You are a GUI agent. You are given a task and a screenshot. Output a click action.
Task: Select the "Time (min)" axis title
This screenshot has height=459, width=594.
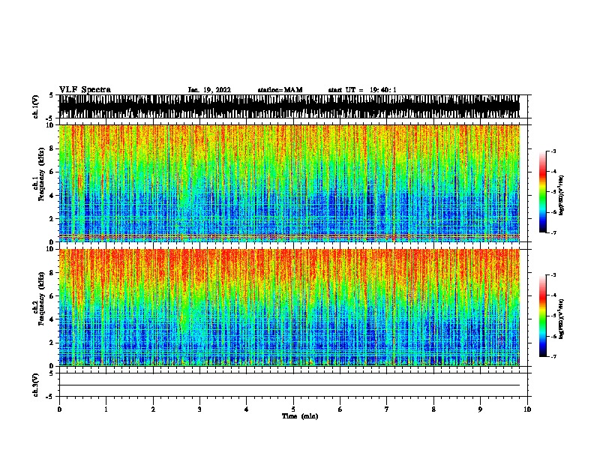(x=300, y=416)
